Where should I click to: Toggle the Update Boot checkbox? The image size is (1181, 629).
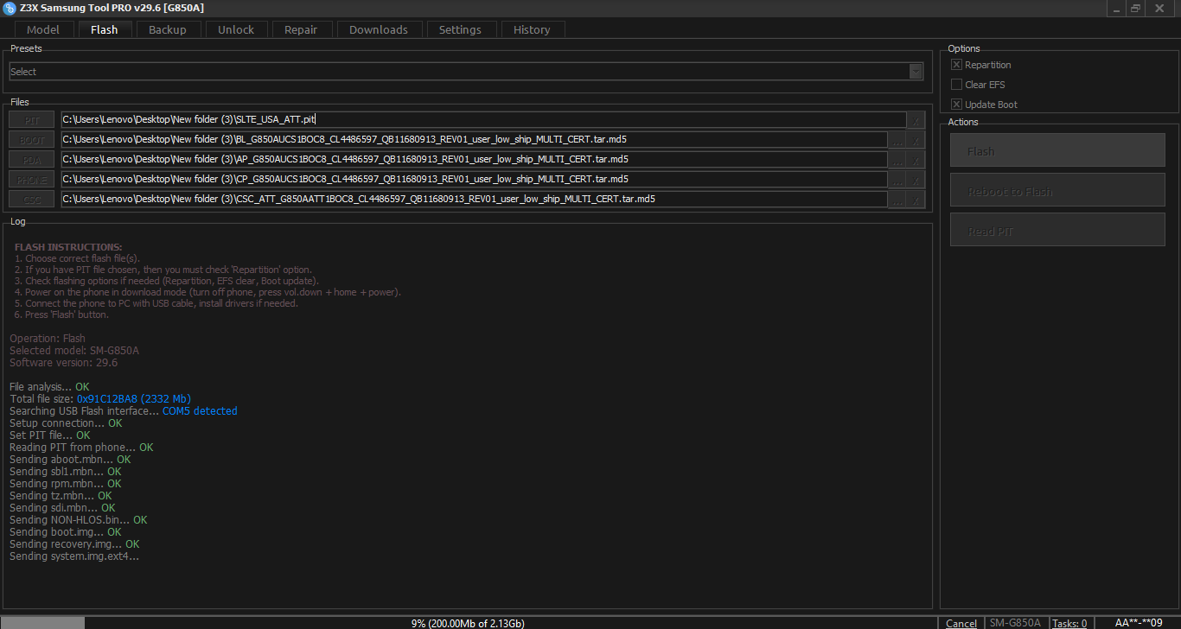(956, 105)
